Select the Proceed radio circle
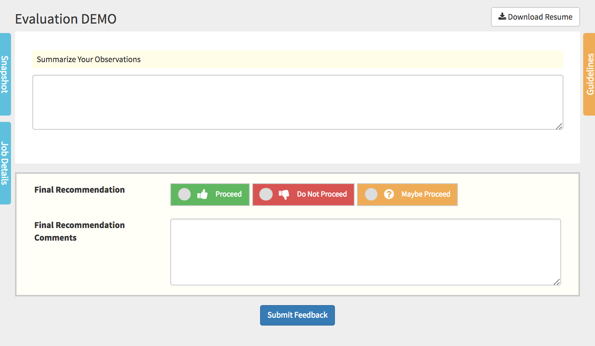Screen dimensions: 595x346 click(184, 194)
